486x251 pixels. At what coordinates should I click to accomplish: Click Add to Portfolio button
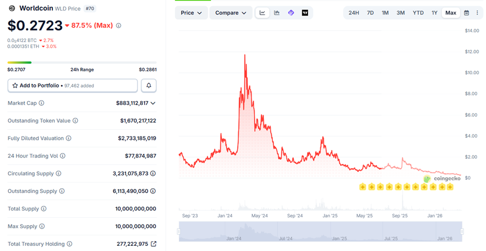tap(73, 86)
